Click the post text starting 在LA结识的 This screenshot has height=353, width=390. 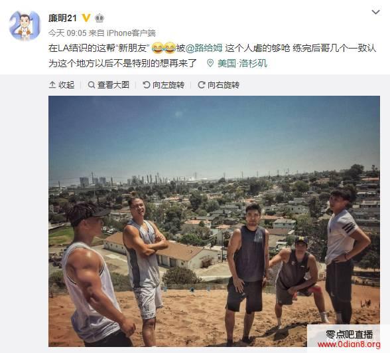click(212, 56)
